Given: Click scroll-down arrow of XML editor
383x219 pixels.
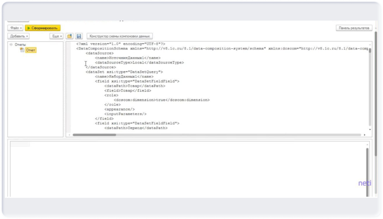Looking at the screenshot, I should coord(370,129).
